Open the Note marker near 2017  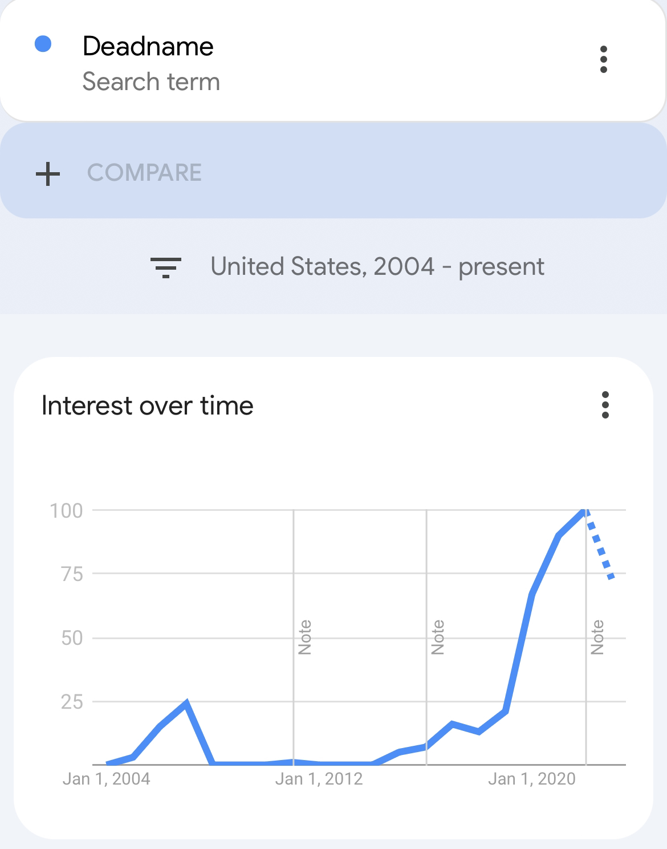point(438,637)
